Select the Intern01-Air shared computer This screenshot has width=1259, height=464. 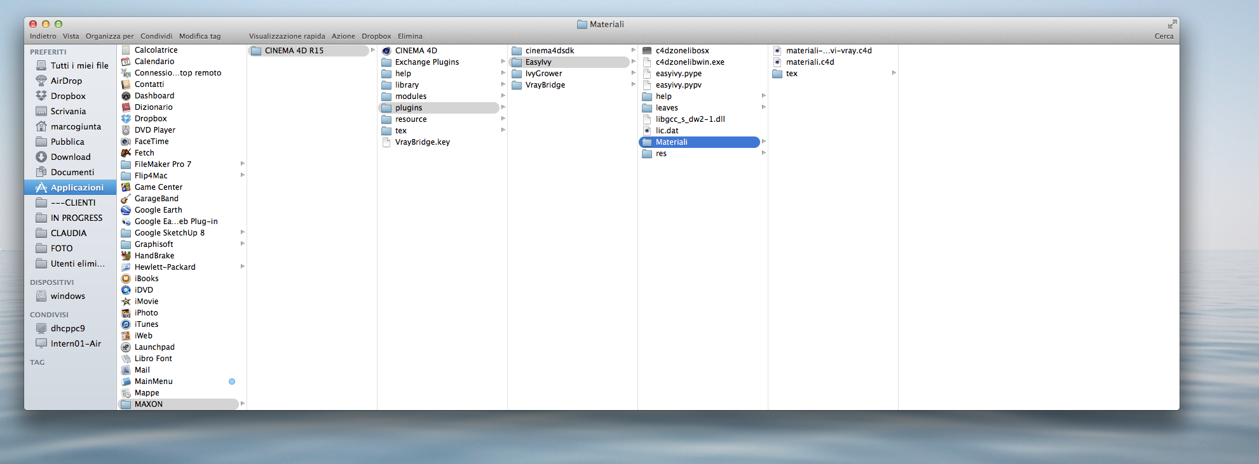pos(69,343)
